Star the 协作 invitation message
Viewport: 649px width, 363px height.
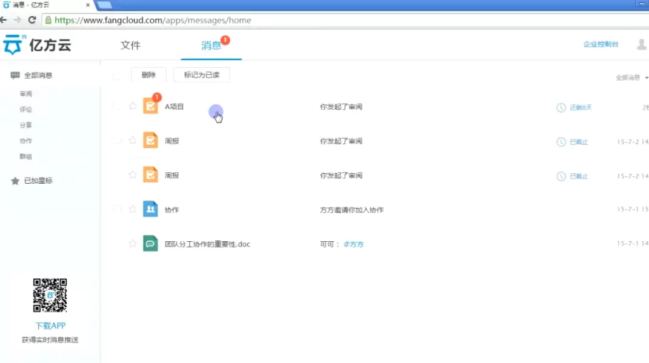click(x=133, y=209)
